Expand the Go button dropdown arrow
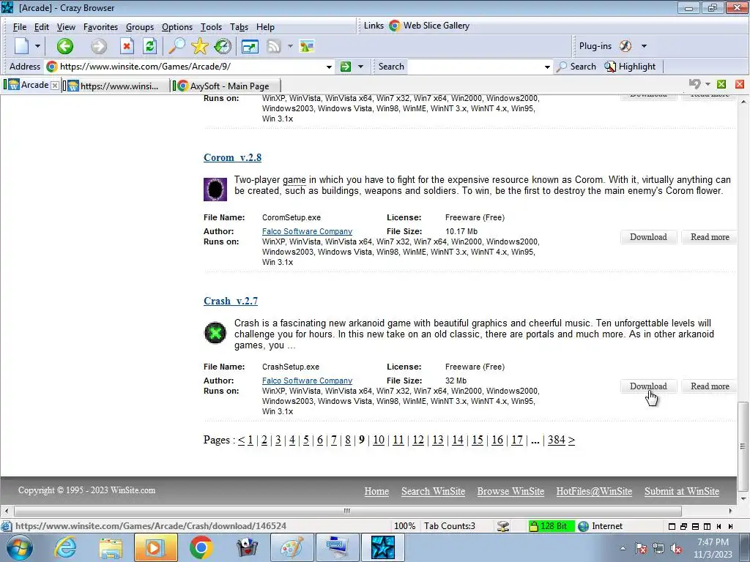Viewport: 750px width, 562px height. pyautogui.click(x=360, y=67)
